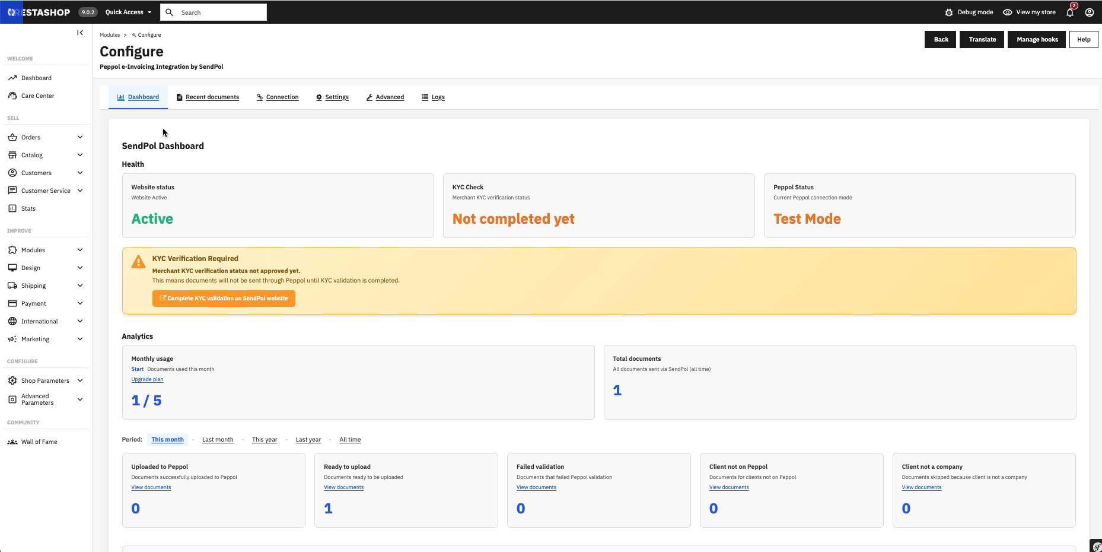Click the Modules puzzle icon

[12, 250]
